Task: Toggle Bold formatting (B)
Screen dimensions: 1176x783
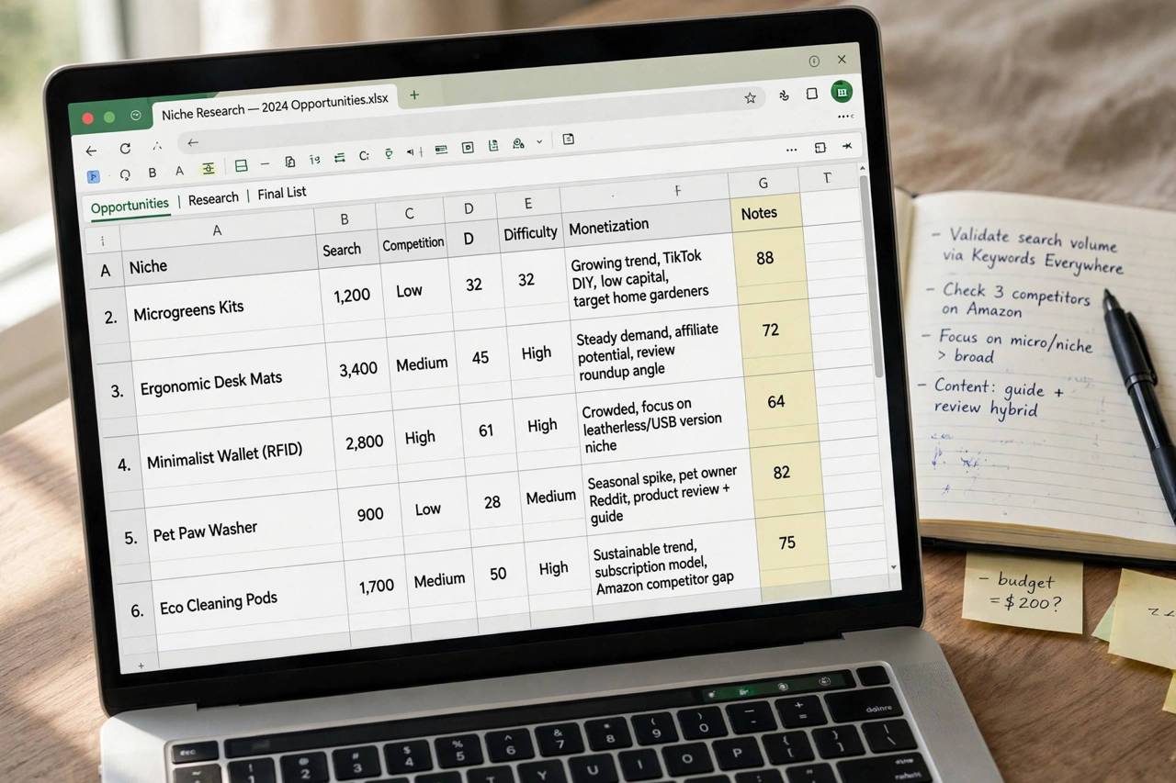Action: (153, 173)
